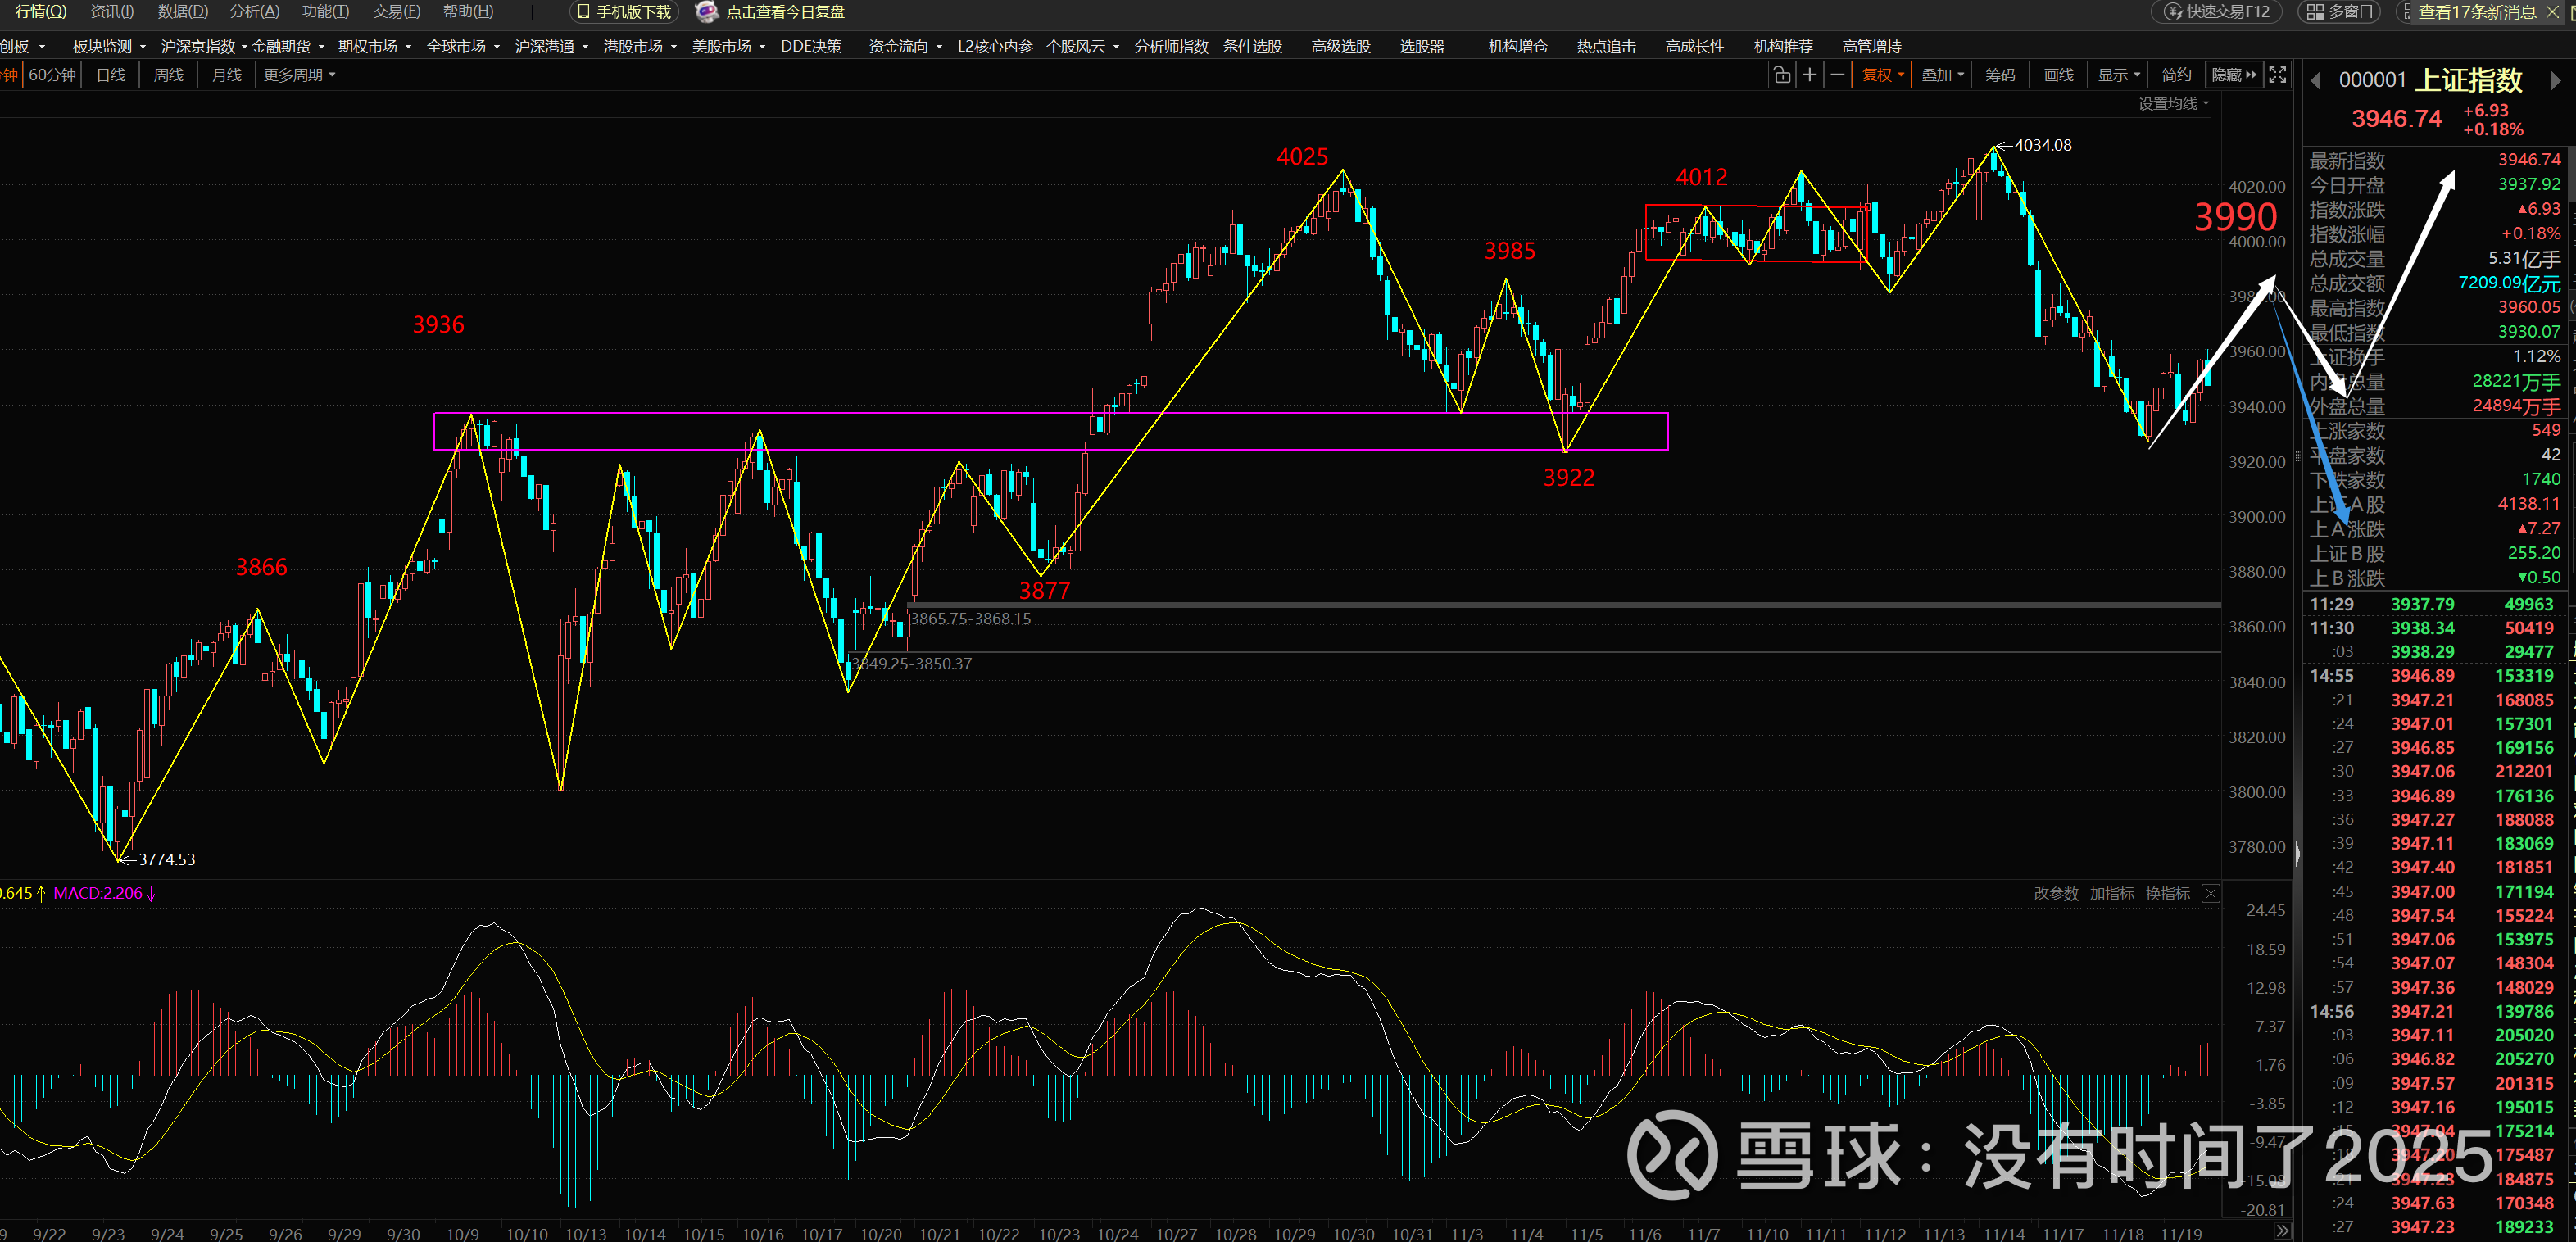Open 设置均线 moving average dropdown
Screen dimensions: 2576x1242
pos(2173,104)
